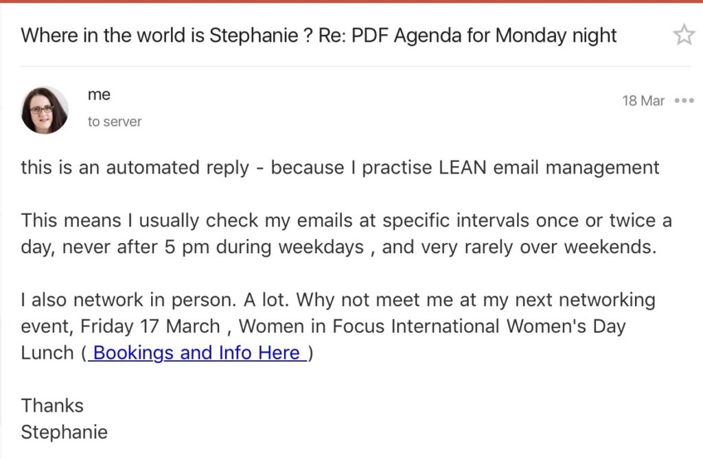The image size is (703, 459).
Task: Click the "Stephanie" signature at the bottom
Action: click(x=64, y=432)
